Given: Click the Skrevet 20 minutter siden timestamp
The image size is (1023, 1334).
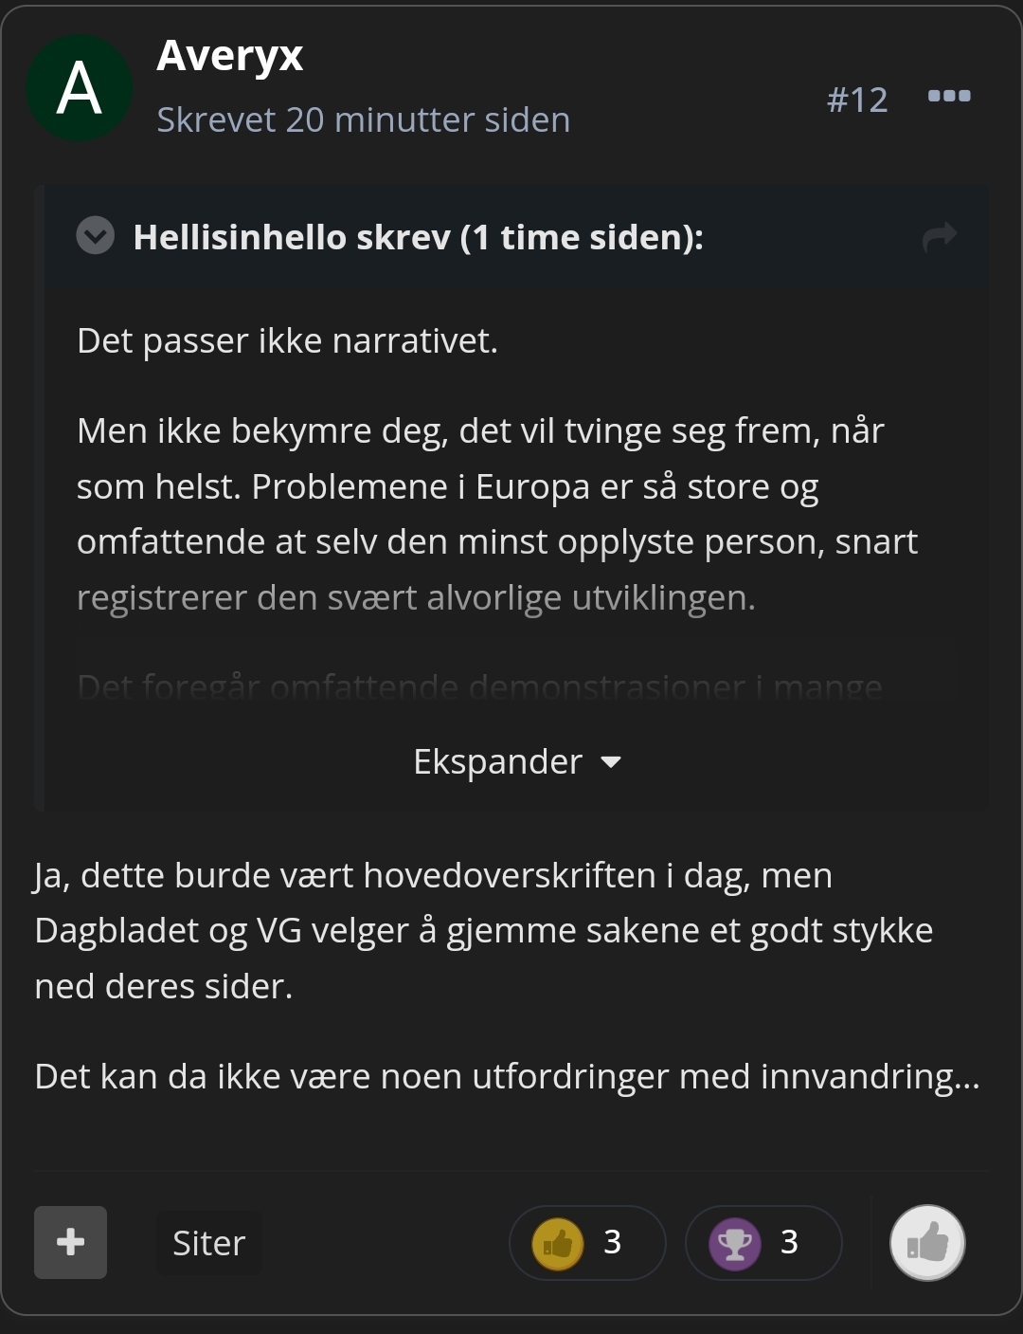Looking at the screenshot, I should coord(364,120).
